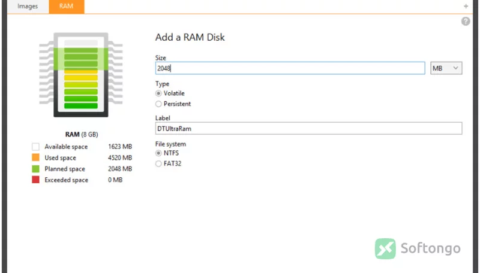Click the white Available space swatch
Viewport: 480px width, 273px height.
(35, 147)
